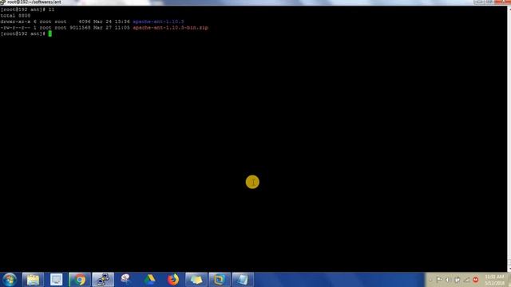511x287 pixels.
Task: Open PuTTY system menu icon in title bar
Action: [2, 2]
